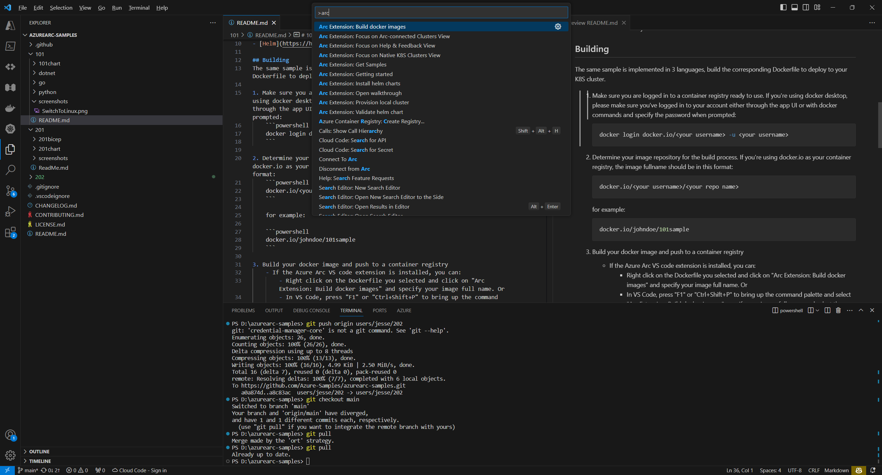Open the Search view magnifier icon

[10, 170]
